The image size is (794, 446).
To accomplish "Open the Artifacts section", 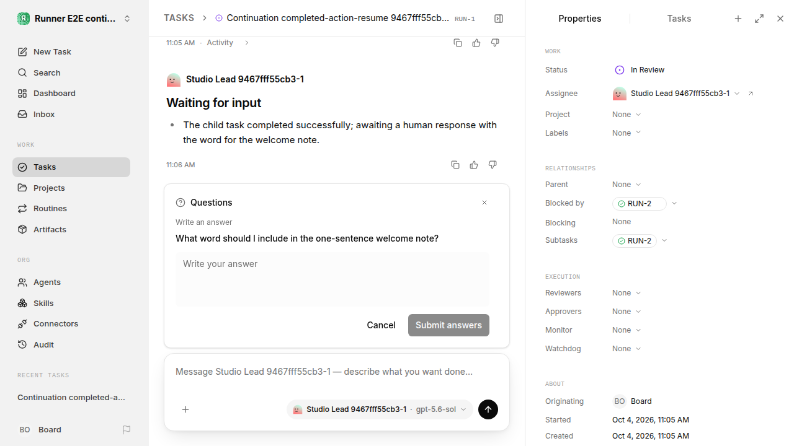I will tap(71, 229).
